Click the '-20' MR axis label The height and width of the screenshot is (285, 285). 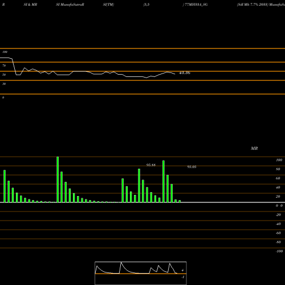(x=278, y=215)
